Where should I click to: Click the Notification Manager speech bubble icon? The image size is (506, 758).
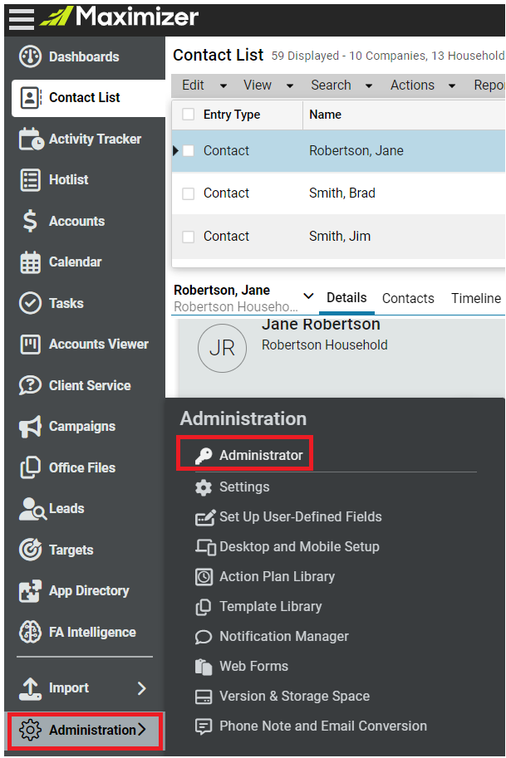204,637
